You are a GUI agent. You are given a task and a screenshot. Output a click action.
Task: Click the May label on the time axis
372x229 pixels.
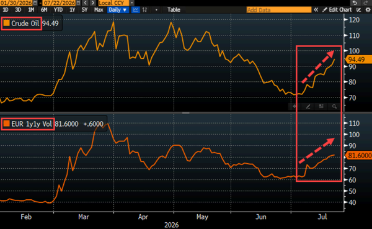202,217
